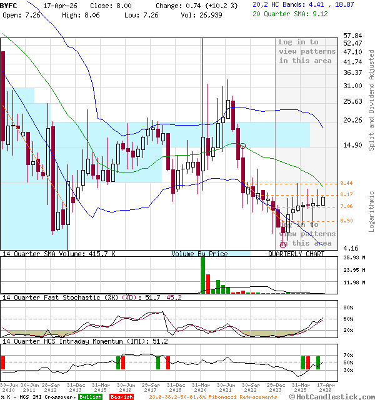Click the leftmost red IMI crossover bar

[3, 362]
